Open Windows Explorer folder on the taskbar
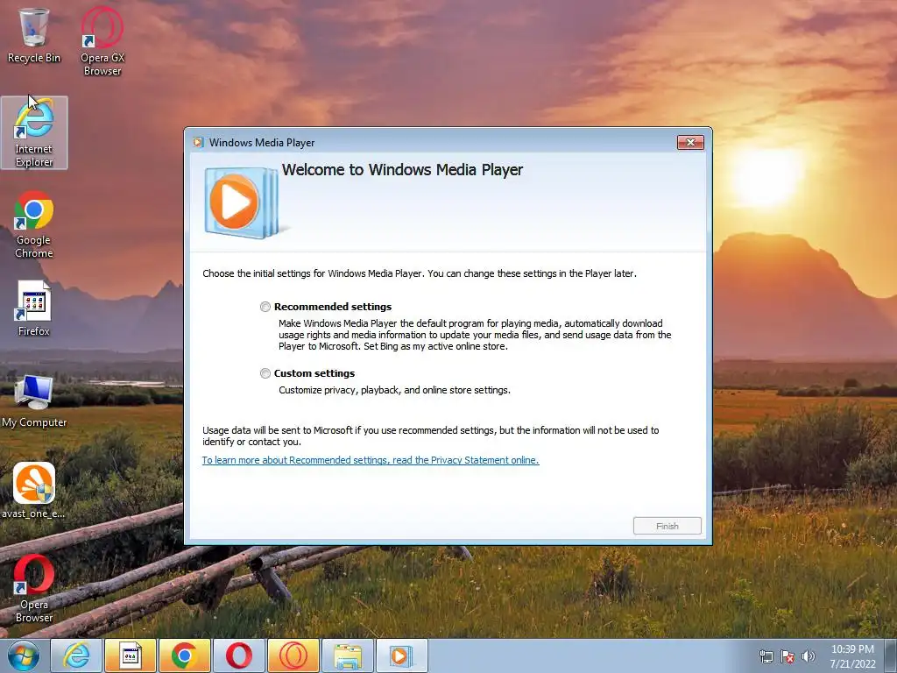Viewport: 897px width, 673px height. coord(347,655)
